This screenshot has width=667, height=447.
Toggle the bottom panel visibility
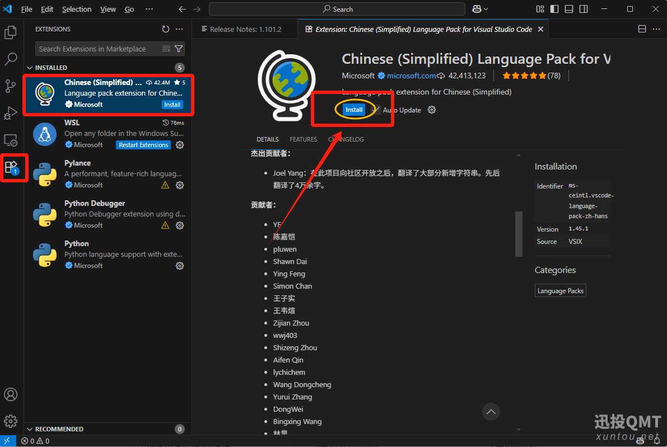pos(569,9)
